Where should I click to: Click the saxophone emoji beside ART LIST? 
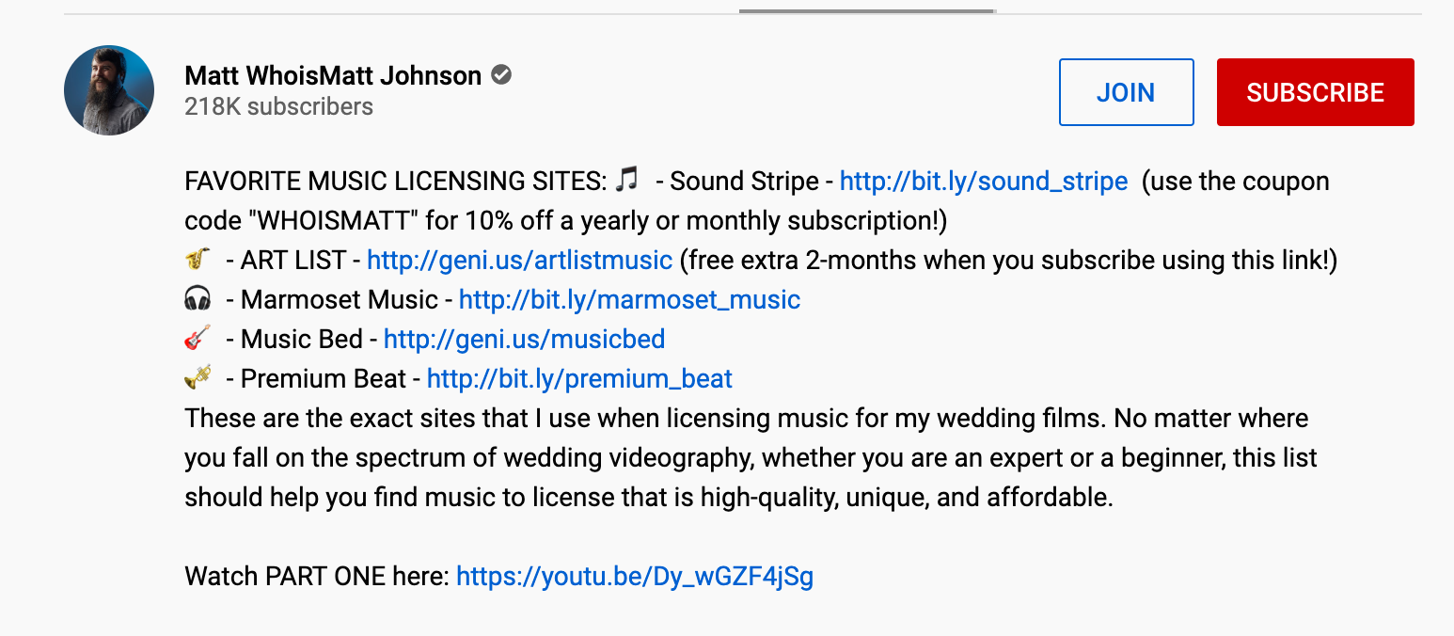click(198, 259)
